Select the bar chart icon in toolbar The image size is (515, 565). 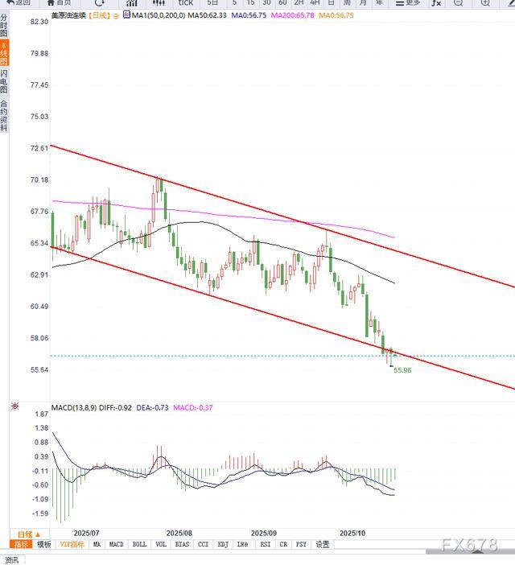tap(130, 2)
